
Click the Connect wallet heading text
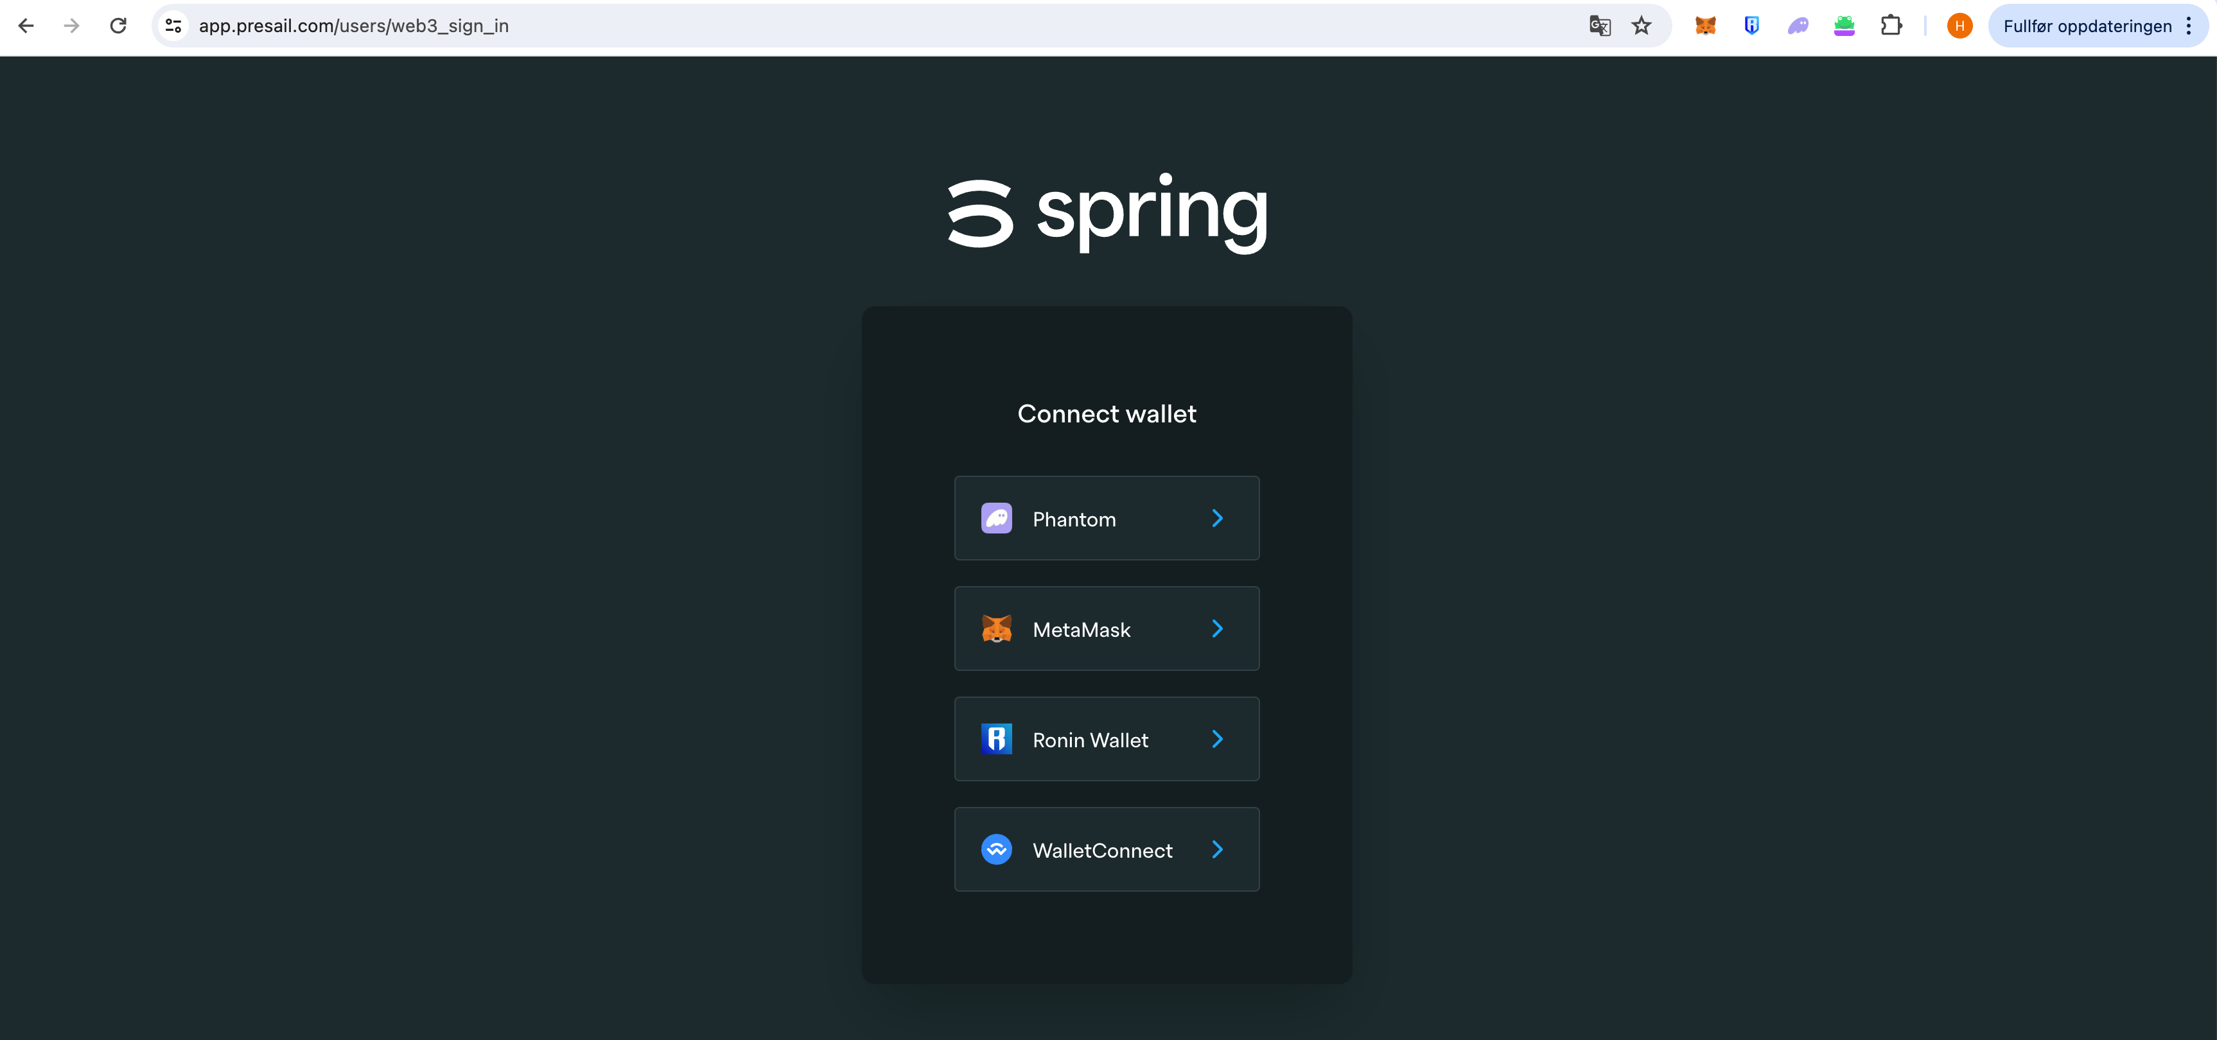pyautogui.click(x=1107, y=414)
